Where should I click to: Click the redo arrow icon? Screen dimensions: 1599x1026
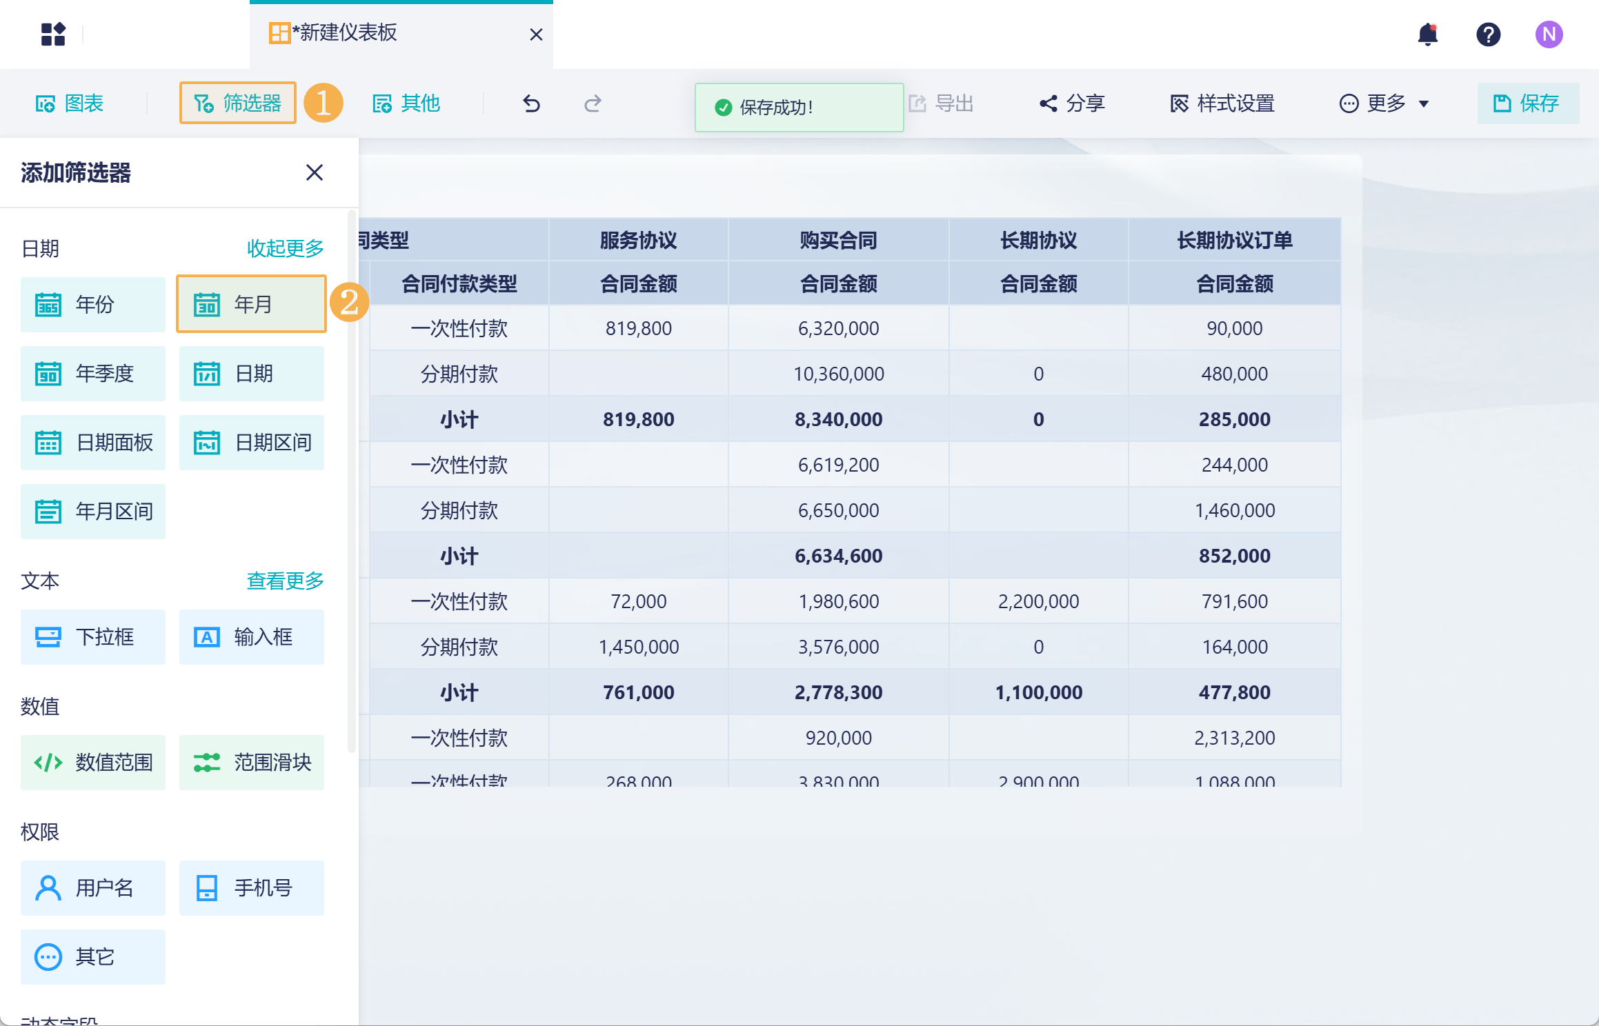coord(593,103)
